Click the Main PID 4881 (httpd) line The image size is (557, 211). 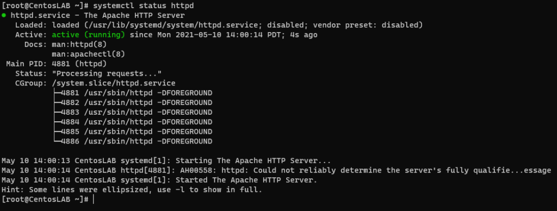(x=57, y=64)
